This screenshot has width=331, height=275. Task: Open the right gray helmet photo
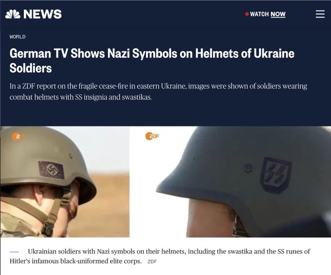(230, 182)
